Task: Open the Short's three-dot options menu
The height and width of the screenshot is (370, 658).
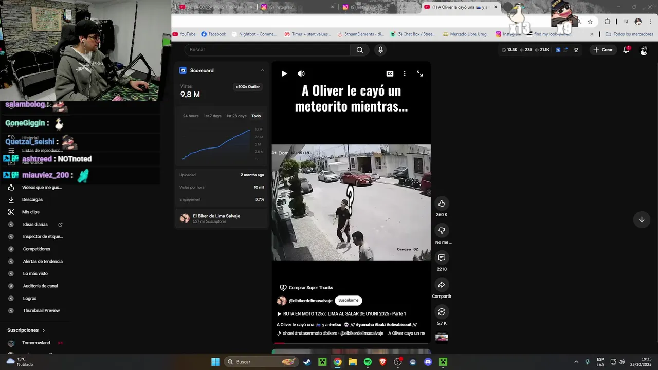Action: pos(405,73)
